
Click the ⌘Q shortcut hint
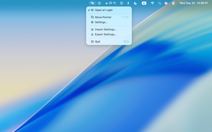[x=126, y=41]
